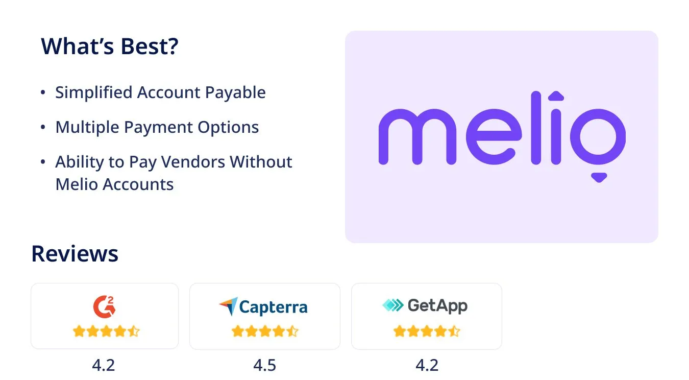Click the melio logo image
689x380 pixels.
pos(502,137)
